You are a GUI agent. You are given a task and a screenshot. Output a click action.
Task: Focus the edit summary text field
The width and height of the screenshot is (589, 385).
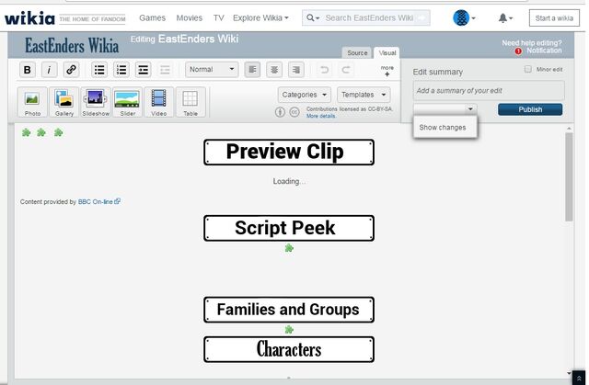(489, 90)
